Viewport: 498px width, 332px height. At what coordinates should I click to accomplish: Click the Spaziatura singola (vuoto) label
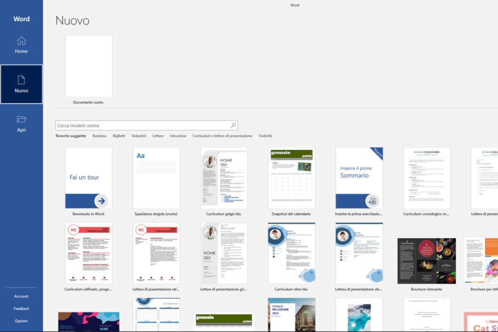point(156,214)
